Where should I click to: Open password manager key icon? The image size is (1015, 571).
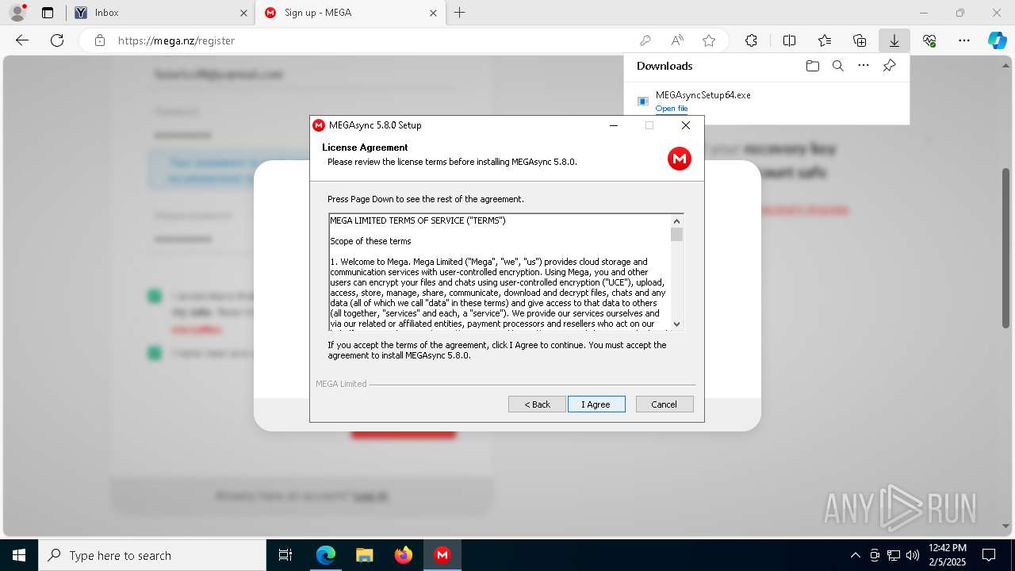point(645,40)
